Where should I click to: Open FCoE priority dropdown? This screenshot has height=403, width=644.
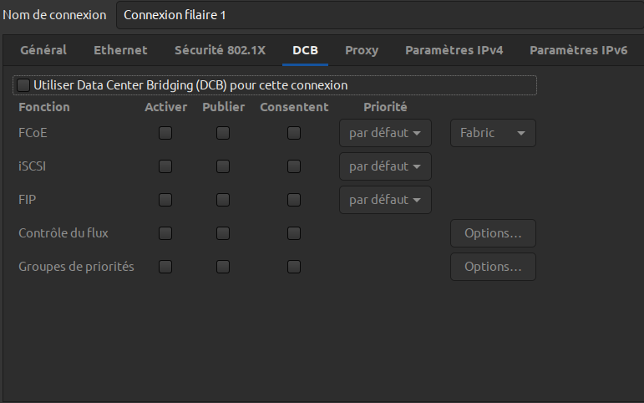tap(385, 133)
